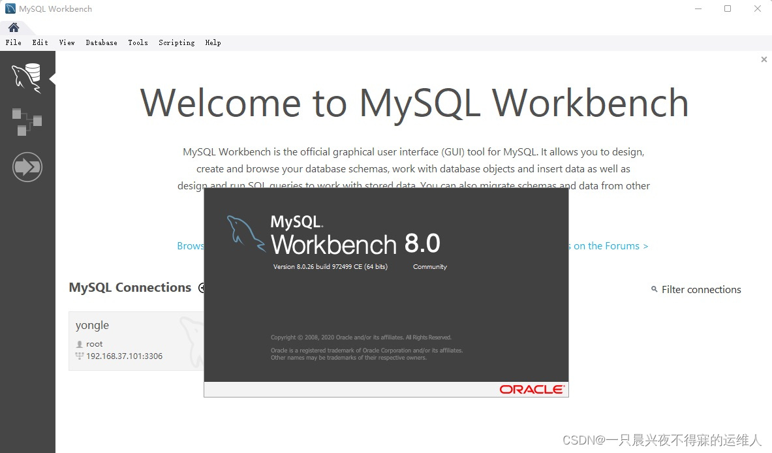Add a new MySQL connection plus icon
Screen dimensions: 772x453
point(201,288)
